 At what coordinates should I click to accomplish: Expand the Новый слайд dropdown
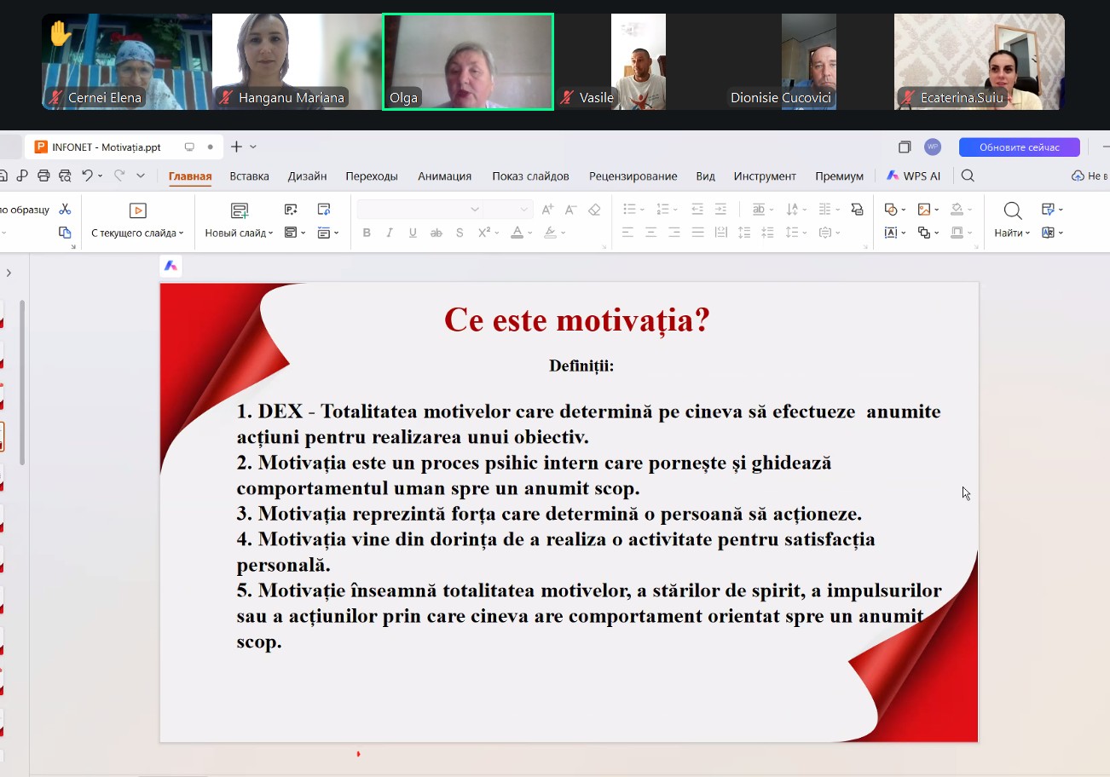click(270, 233)
